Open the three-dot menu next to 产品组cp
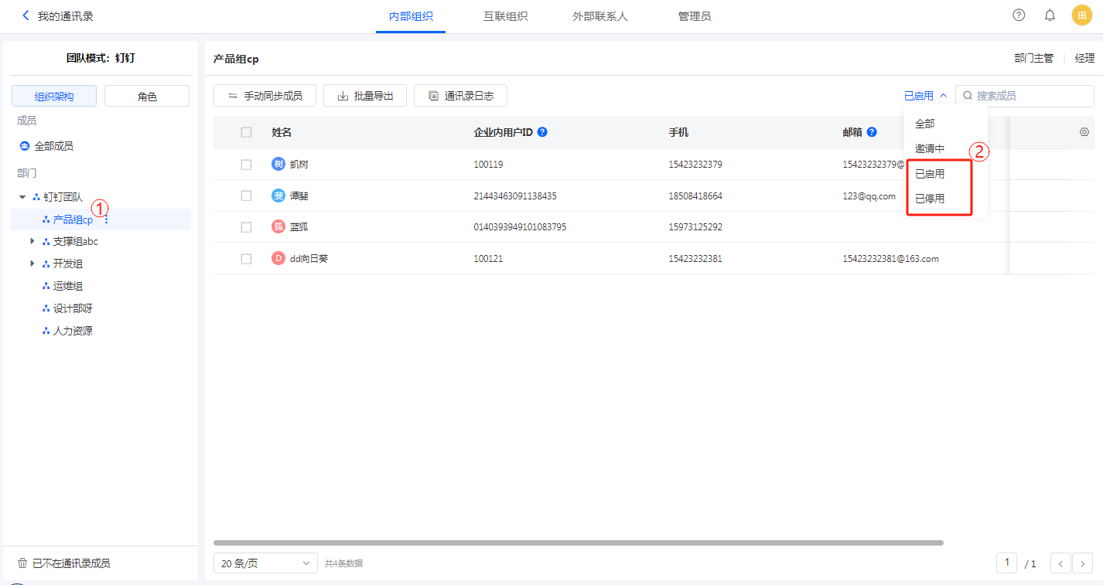The image size is (1103, 585). click(x=107, y=220)
